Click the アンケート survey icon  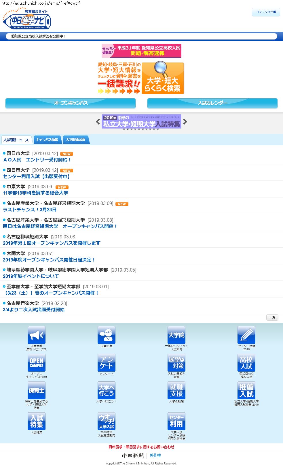click(106, 363)
